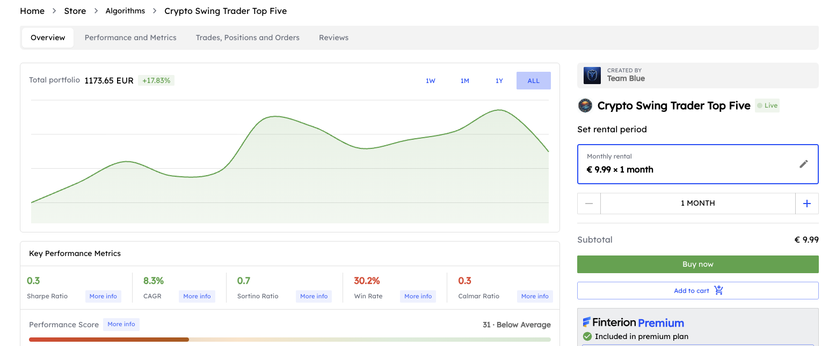Click the green premium plan checkmark icon
Viewport: 836px width, 346px height.
pos(587,336)
